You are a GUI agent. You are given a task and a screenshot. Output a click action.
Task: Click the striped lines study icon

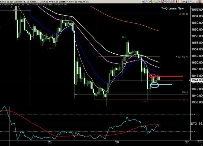[x=173, y=2]
